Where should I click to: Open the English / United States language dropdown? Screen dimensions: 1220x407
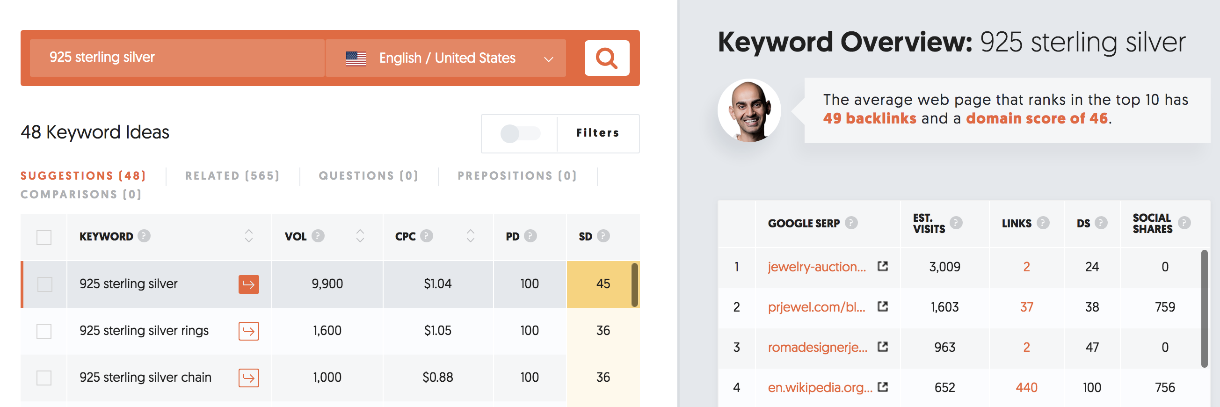[446, 58]
